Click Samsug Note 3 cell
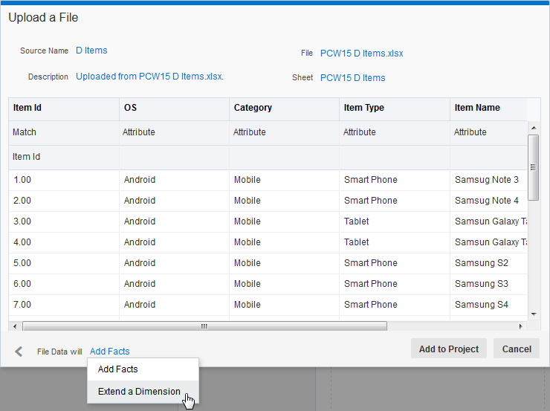 pyautogui.click(x=488, y=180)
